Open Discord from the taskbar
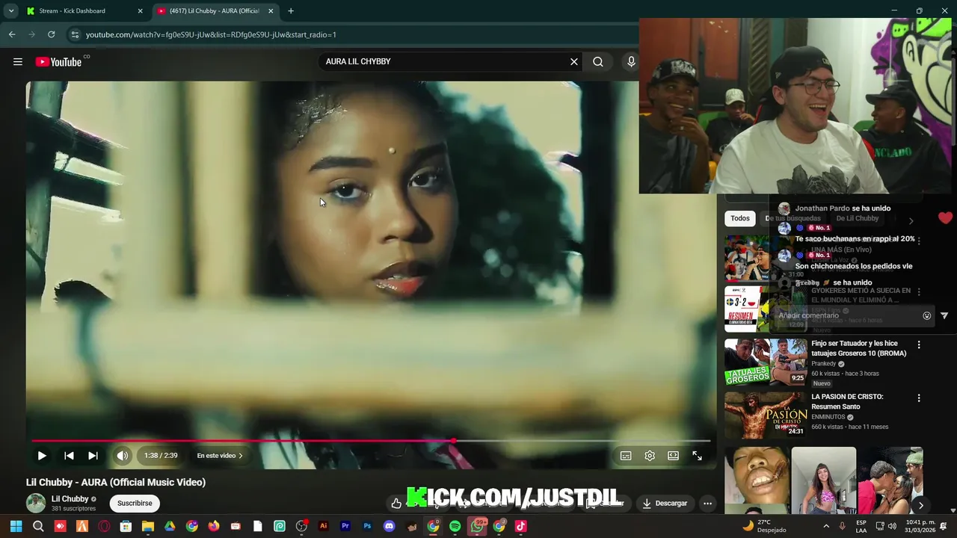This screenshot has width=957, height=538. 389,526
